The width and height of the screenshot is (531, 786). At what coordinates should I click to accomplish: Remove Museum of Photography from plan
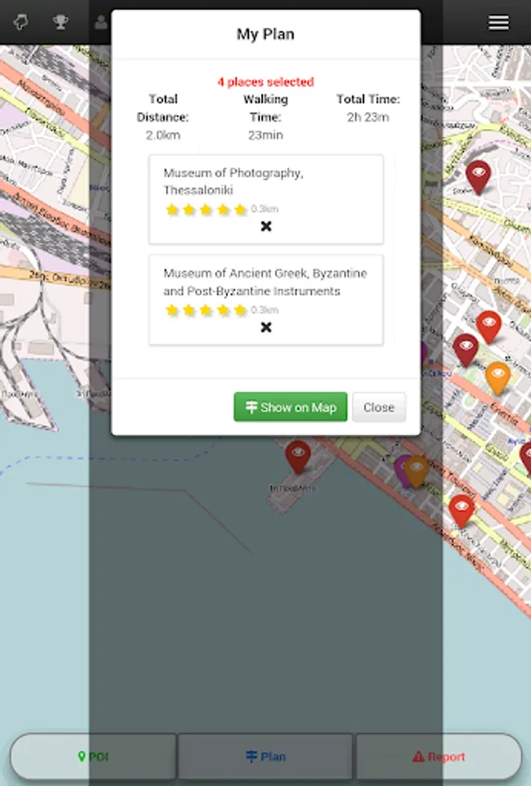pos(266,226)
